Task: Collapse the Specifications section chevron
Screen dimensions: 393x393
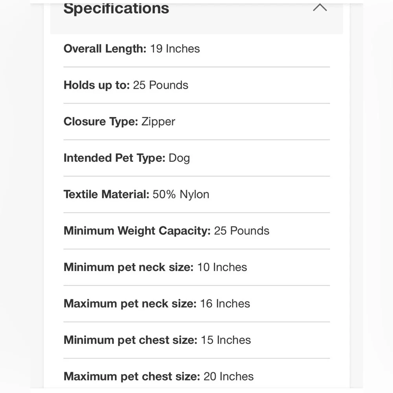Action: tap(320, 7)
